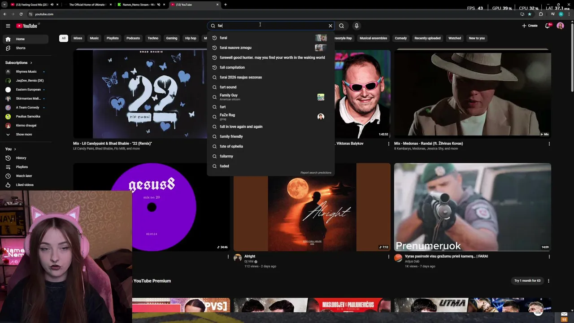
Task: Click the Create button
Action: pyautogui.click(x=530, y=26)
